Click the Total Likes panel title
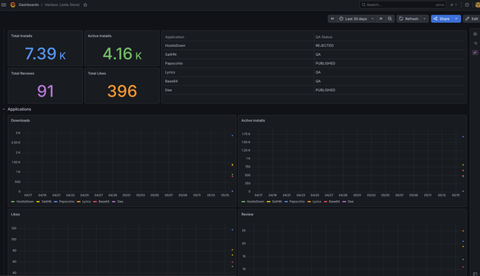This screenshot has width=480, height=276. [97, 74]
